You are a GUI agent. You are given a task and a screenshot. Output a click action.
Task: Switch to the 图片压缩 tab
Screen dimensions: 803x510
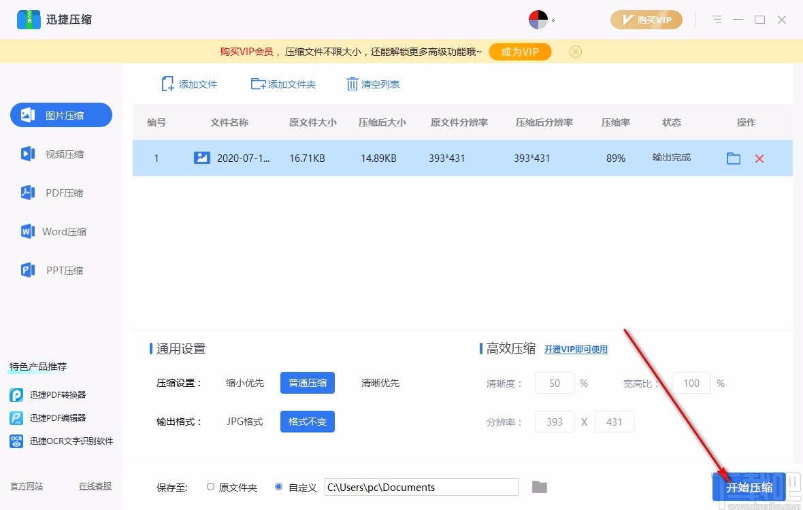click(x=61, y=115)
